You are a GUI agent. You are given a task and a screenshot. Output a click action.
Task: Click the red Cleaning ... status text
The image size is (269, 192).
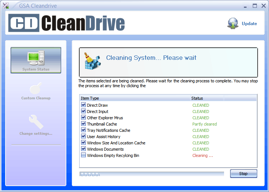[x=203, y=155]
